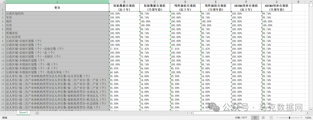This screenshot has width=313, height=120.
Task: Click 37.91% in column B
Action: pyautogui.click(x=124, y=48)
